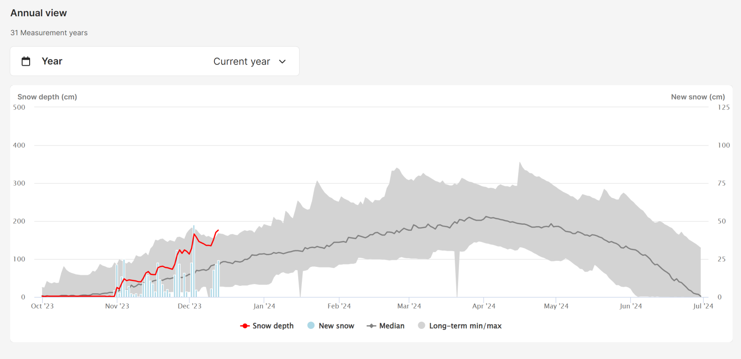Click the 31 Measurement years text
The width and height of the screenshot is (741, 359).
click(x=49, y=33)
